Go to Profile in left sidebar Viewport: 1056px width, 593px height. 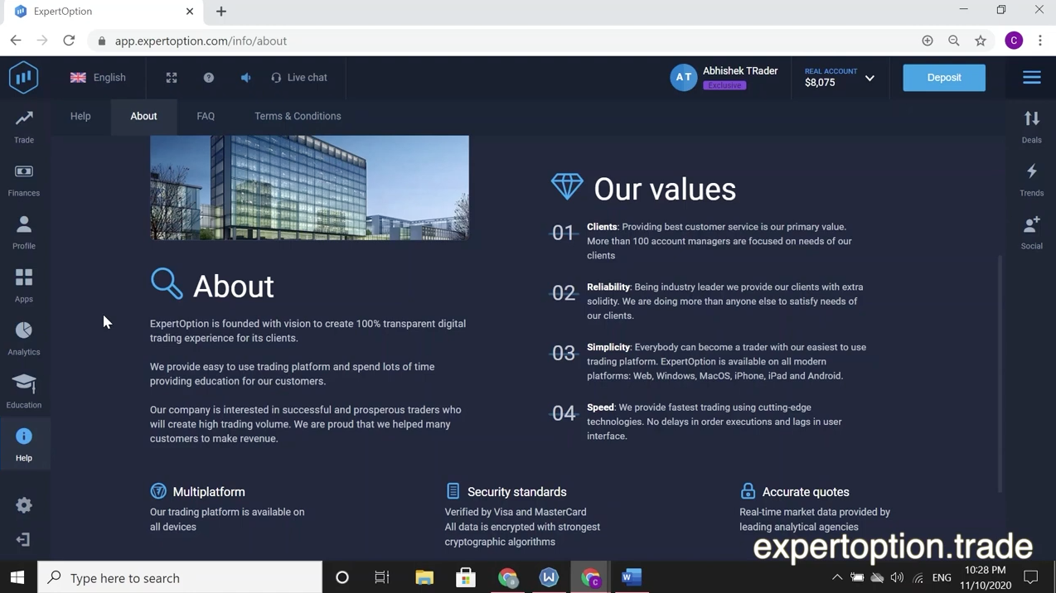coord(24,232)
